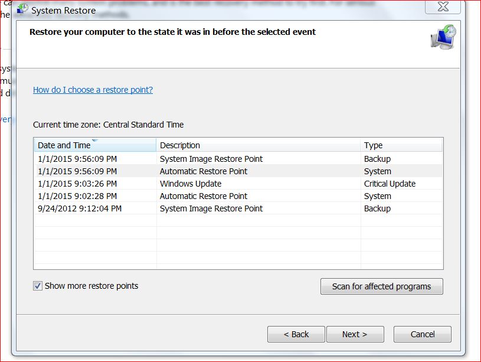The width and height of the screenshot is (481, 362).
Task: Select the 9:02:28 PM Automatic Restore Point
Action: [204, 196]
